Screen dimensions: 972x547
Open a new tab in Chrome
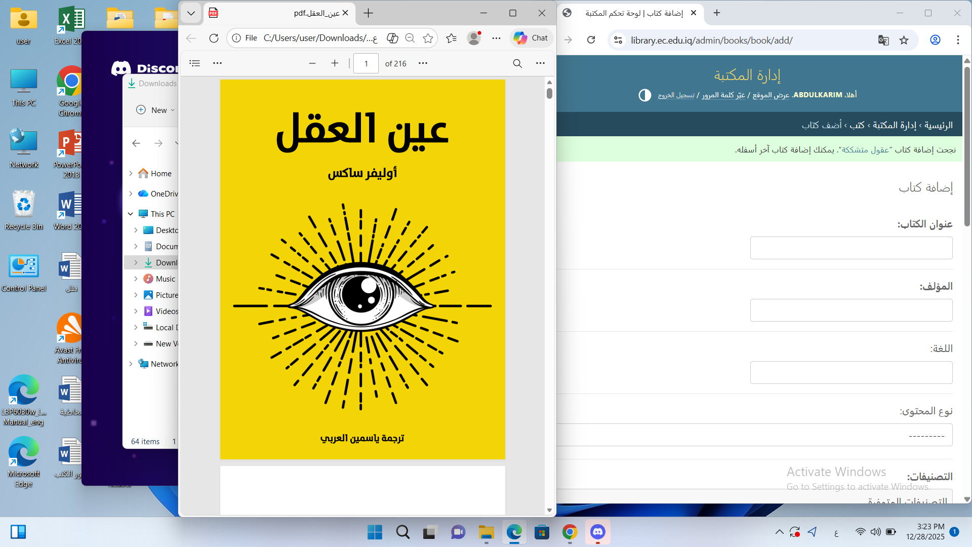pos(717,13)
